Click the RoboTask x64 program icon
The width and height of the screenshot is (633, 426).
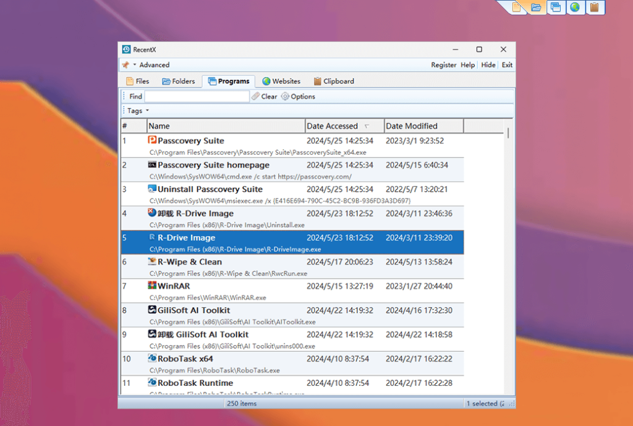(152, 358)
